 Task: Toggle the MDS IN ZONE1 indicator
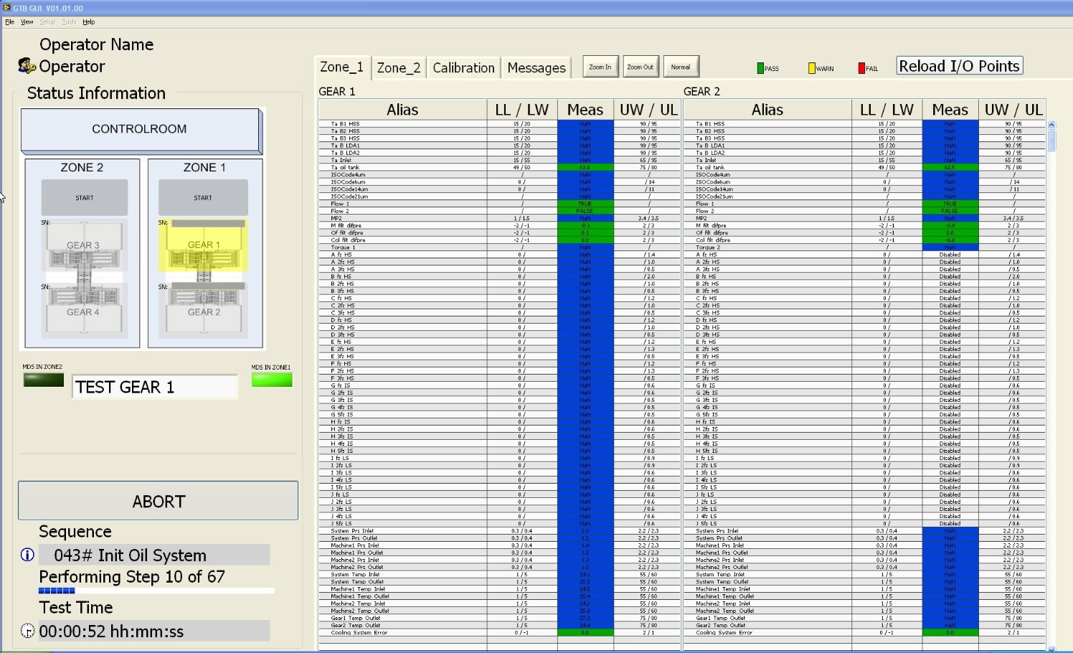(x=272, y=380)
